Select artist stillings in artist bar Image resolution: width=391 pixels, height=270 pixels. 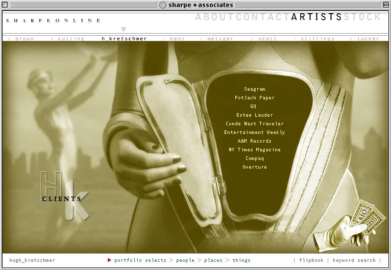click(314, 39)
